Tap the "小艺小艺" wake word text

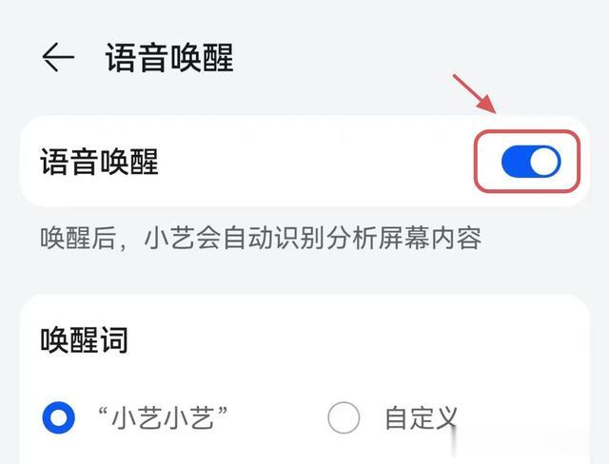pos(163,417)
